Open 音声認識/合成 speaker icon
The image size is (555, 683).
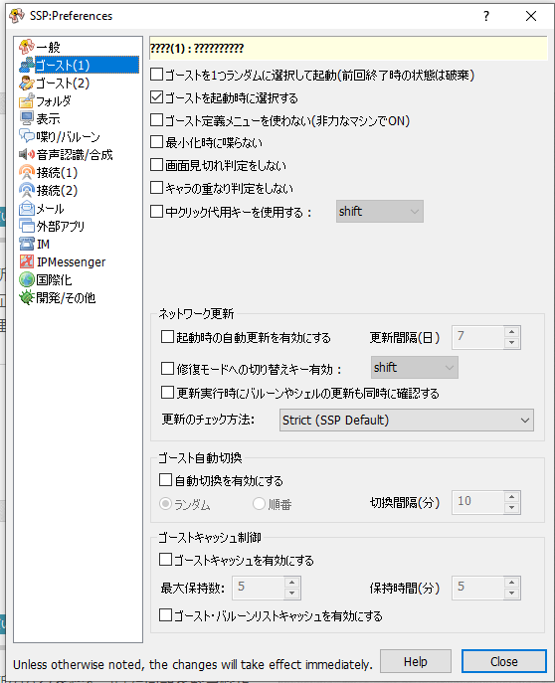27,154
